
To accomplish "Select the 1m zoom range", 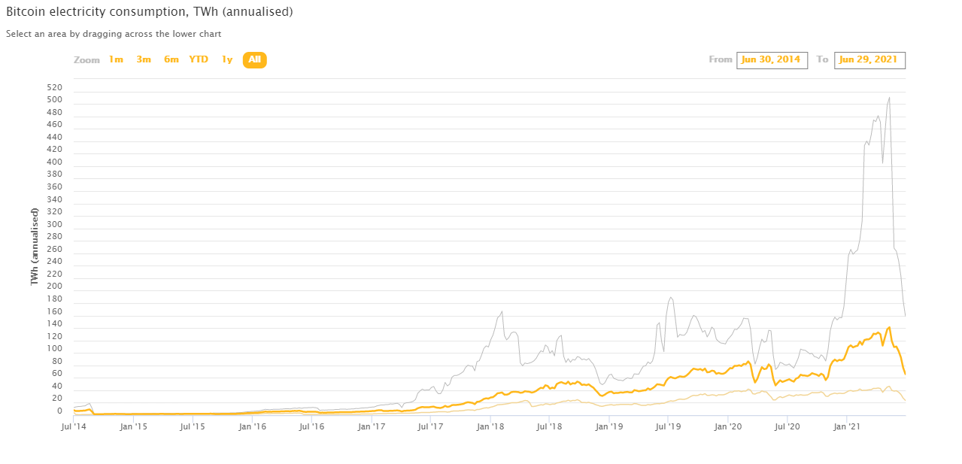I will point(116,59).
